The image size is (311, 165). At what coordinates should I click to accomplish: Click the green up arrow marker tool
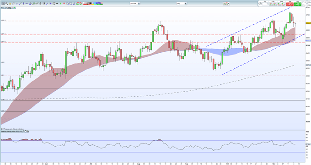60,3
